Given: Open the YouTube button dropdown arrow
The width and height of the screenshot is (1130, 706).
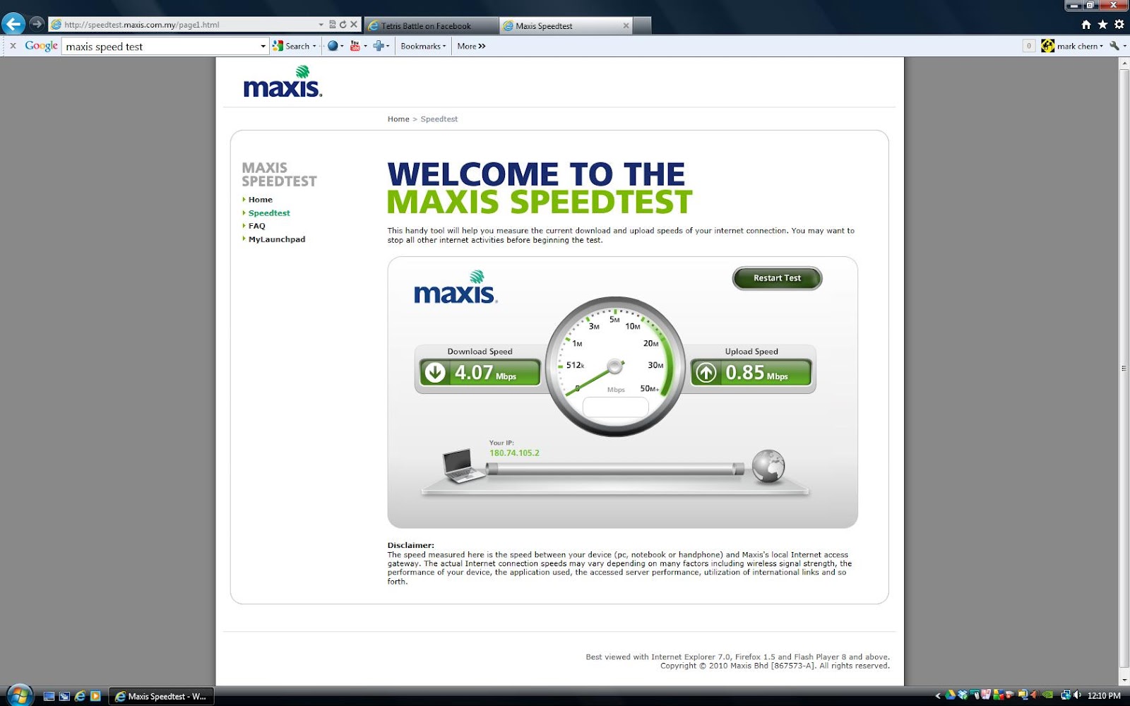Looking at the screenshot, I should pyautogui.click(x=365, y=47).
